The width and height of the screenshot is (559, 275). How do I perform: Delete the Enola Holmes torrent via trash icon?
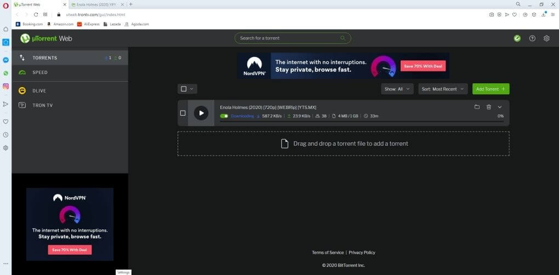488,107
